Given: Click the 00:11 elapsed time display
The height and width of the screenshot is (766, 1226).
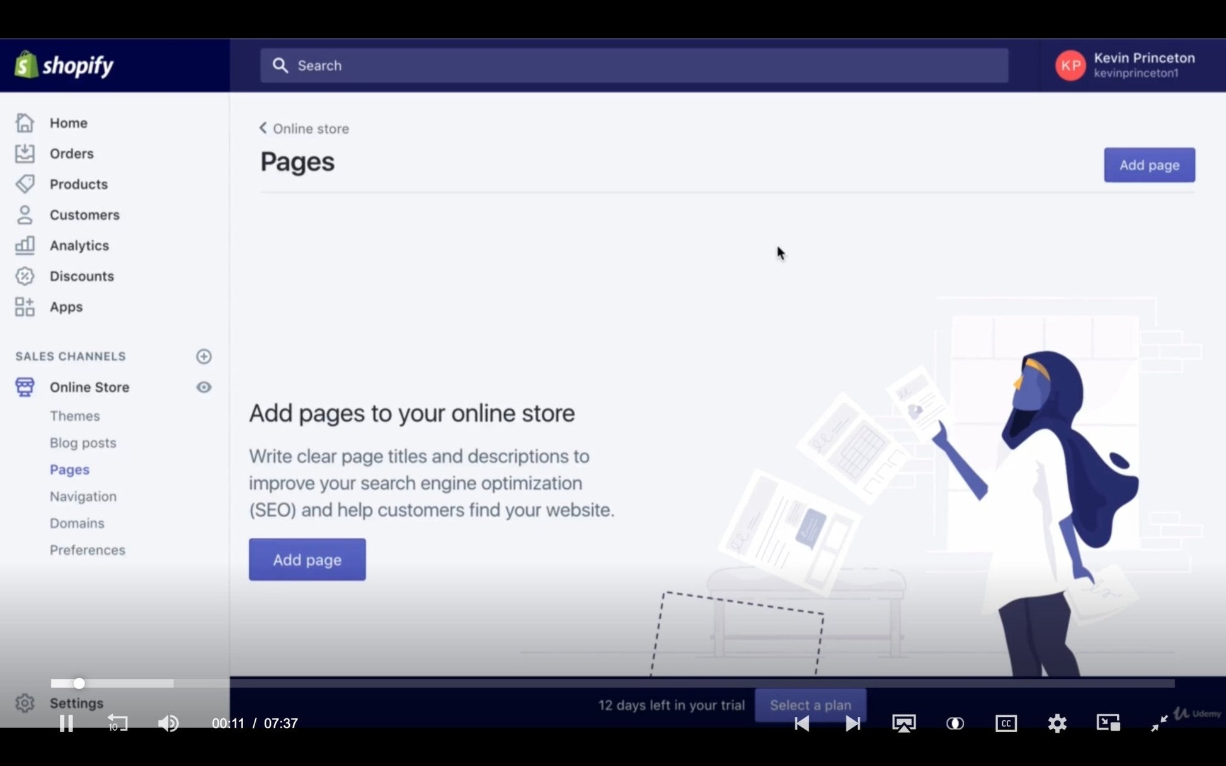Looking at the screenshot, I should point(228,723).
